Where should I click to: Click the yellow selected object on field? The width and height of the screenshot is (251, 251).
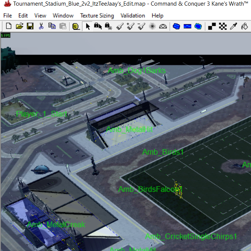178,190
